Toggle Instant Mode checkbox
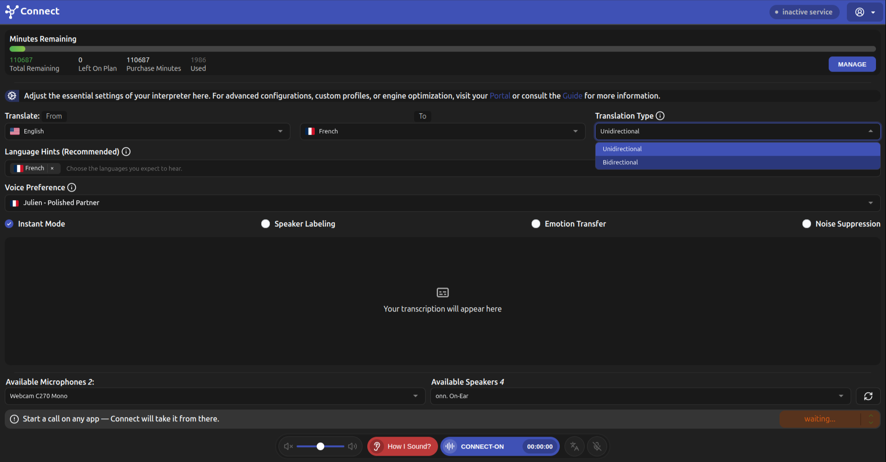The width and height of the screenshot is (886, 462). 9,224
